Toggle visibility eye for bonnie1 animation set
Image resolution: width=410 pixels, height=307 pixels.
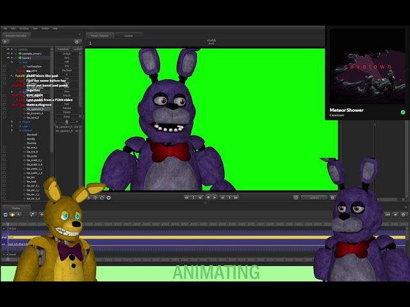coord(8,58)
